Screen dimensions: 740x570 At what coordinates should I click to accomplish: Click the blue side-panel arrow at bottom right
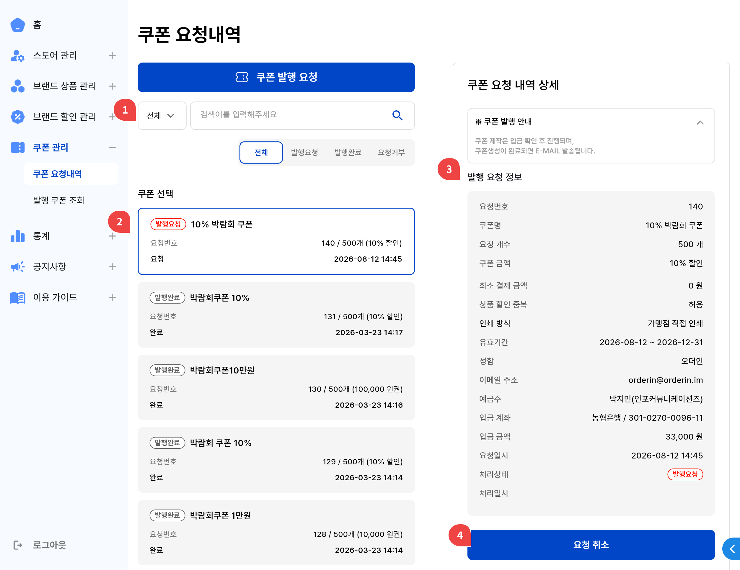732,549
